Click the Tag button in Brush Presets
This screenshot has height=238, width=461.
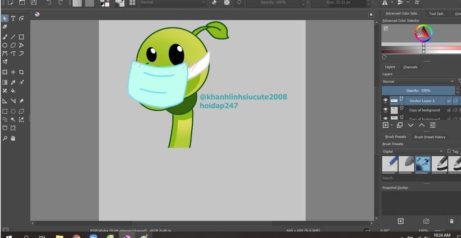(x=453, y=151)
